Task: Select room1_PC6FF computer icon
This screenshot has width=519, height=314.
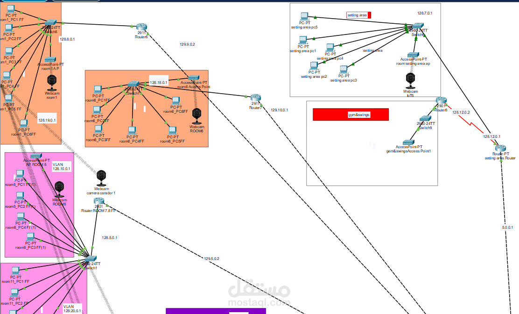Action: click(23, 124)
